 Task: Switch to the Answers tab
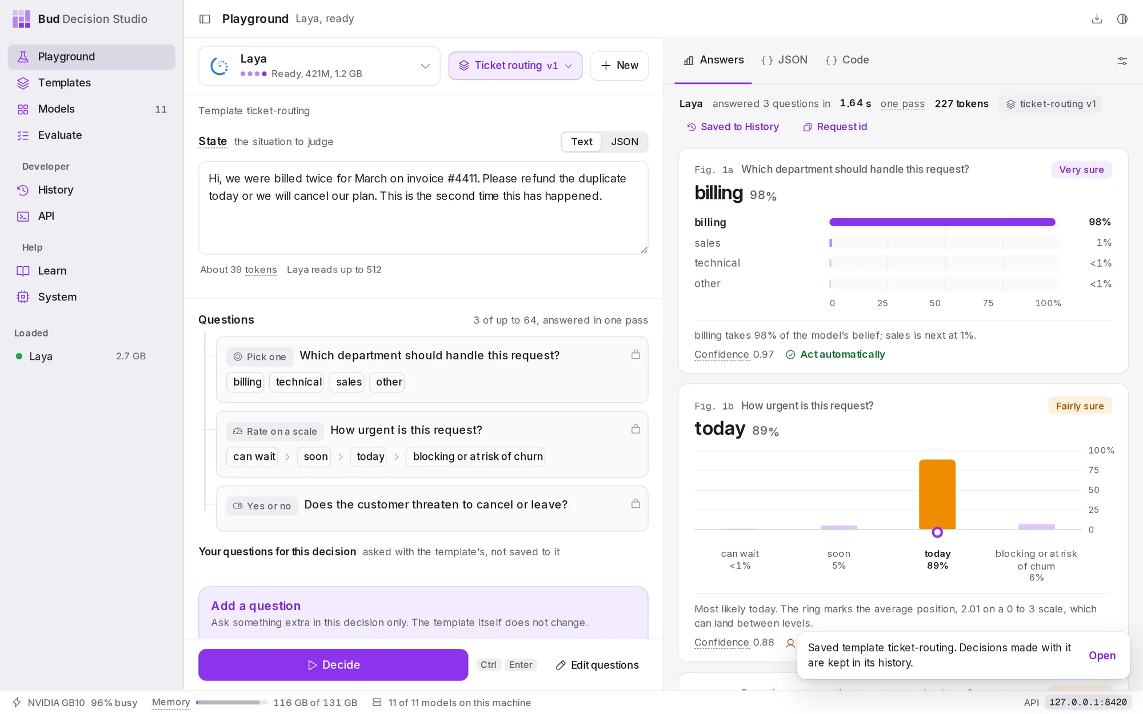714,60
